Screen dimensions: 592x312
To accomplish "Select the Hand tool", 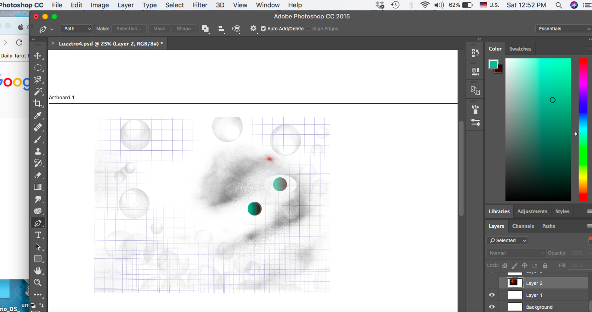I will [x=38, y=271].
